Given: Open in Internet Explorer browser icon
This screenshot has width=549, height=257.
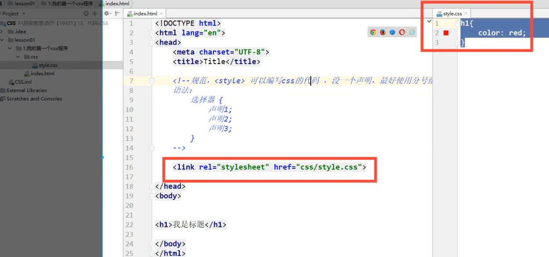Looking at the screenshot, I should click(412, 32).
